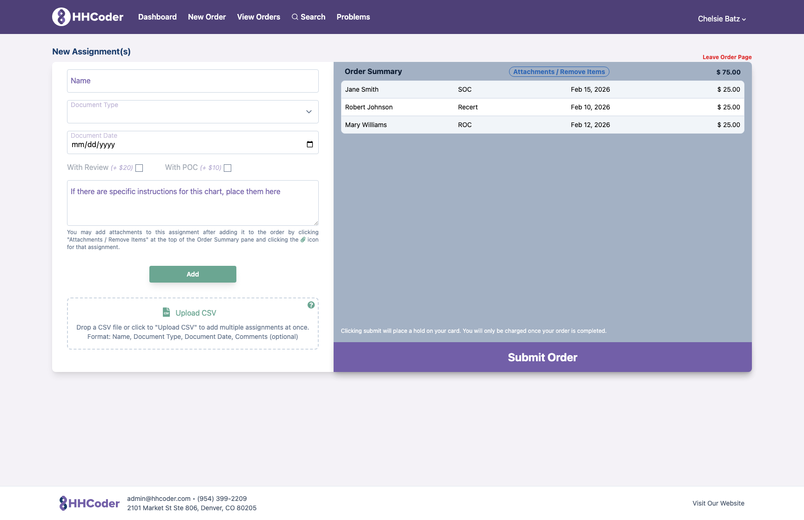Switch to View Orders
Image resolution: width=804 pixels, height=520 pixels.
click(x=259, y=17)
